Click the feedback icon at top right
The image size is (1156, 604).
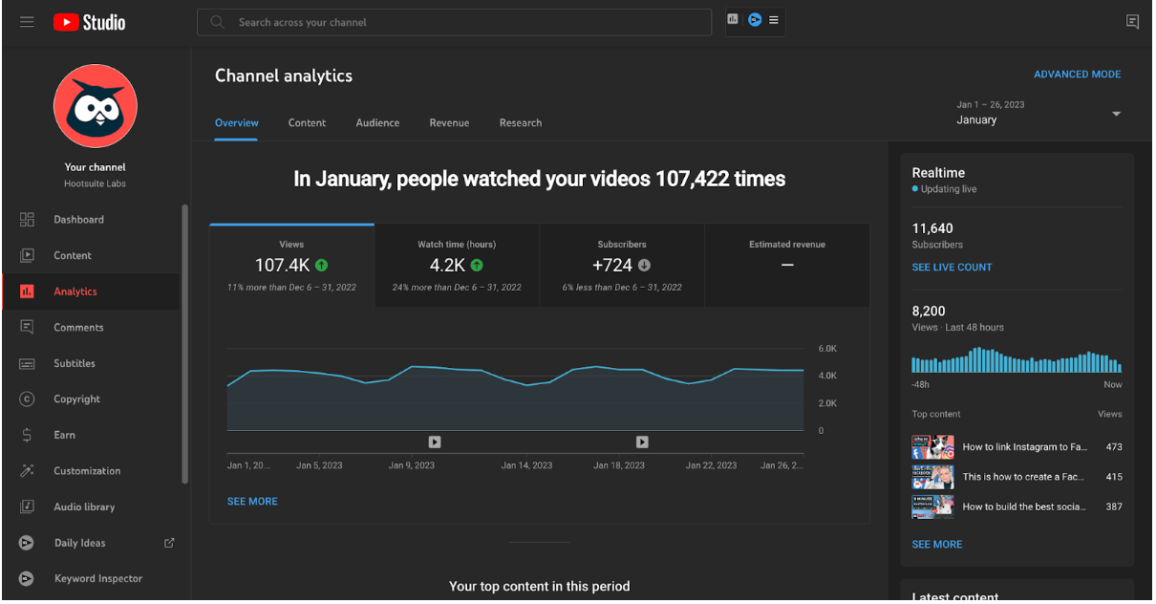tap(1132, 22)
